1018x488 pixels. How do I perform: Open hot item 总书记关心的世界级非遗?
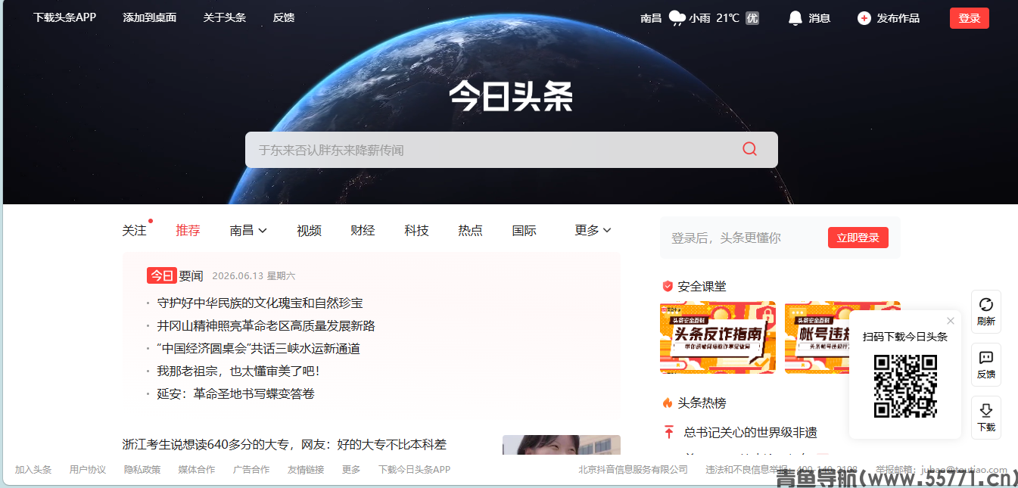[x=750, y=432]
